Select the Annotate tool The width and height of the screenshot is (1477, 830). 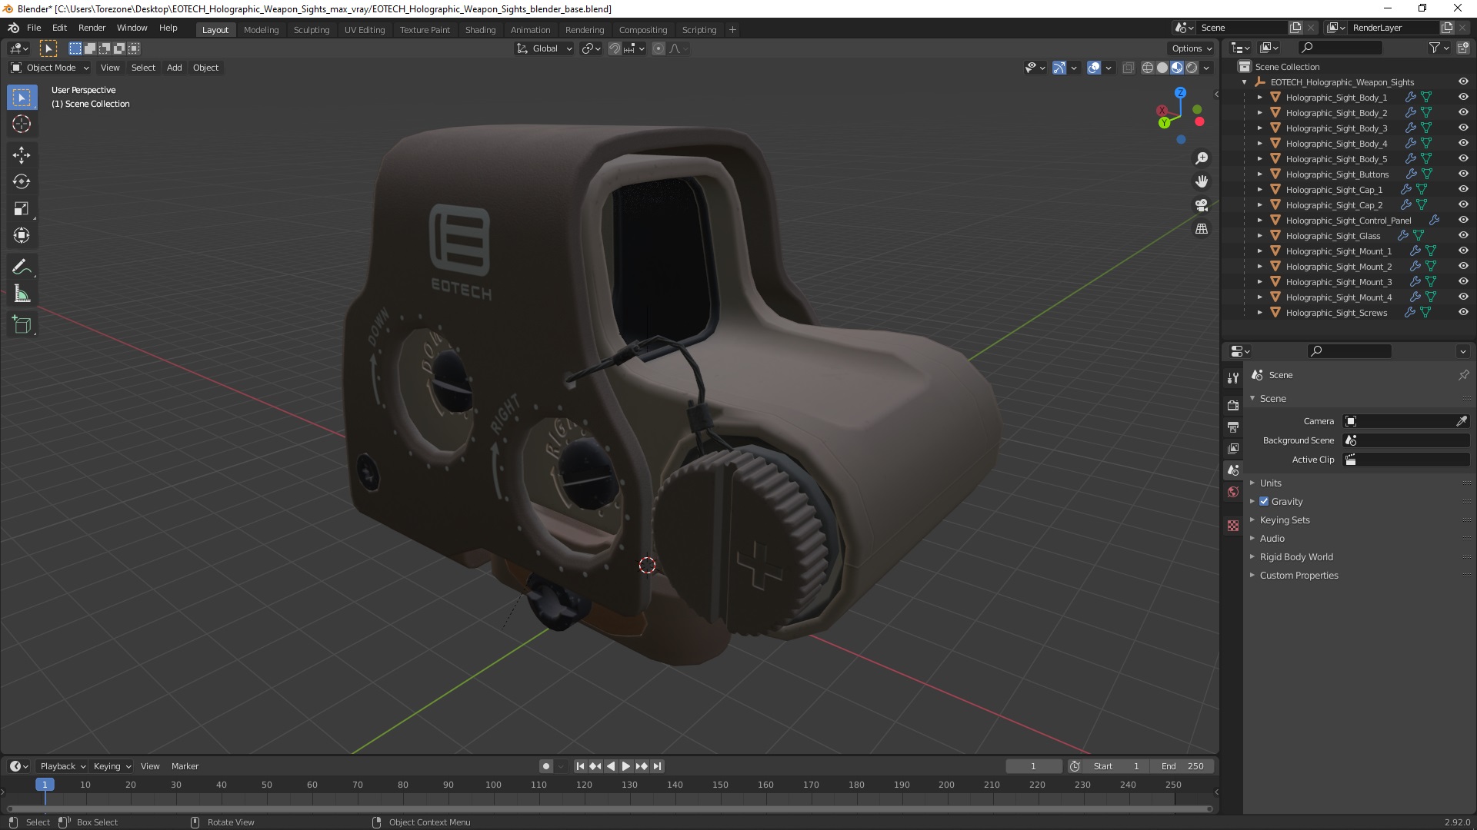(22, 267)
